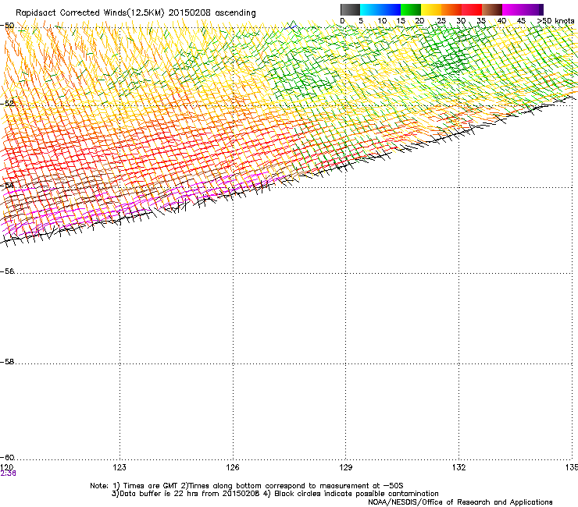The image size is (578, 507).
Task: Click the longitude label 132
Action: tap(459, 467)
